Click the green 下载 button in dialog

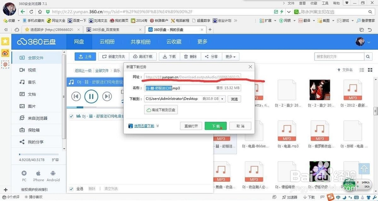(x=215, y=126)
